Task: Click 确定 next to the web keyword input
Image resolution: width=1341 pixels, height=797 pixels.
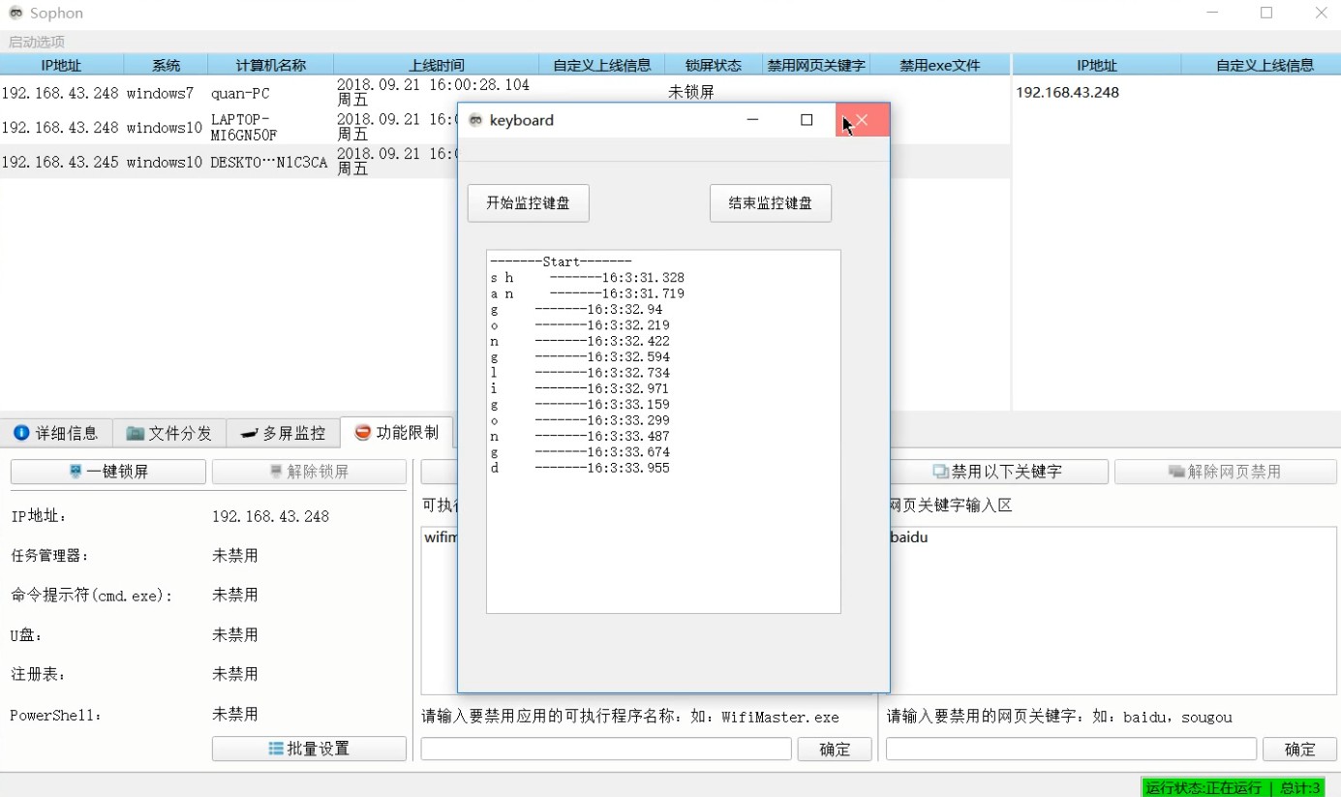Action: pyautogui.click(x=1300, y=750)
